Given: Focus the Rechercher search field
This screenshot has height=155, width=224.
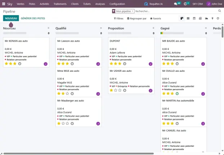Looking at the screenshot, I should 176,11.
